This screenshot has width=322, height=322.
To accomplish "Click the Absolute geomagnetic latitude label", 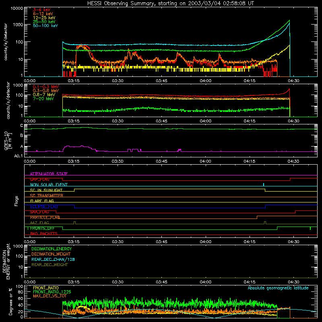I will point(278,288).
